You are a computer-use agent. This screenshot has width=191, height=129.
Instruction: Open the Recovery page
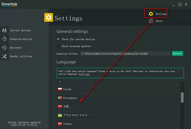(25, 48)
